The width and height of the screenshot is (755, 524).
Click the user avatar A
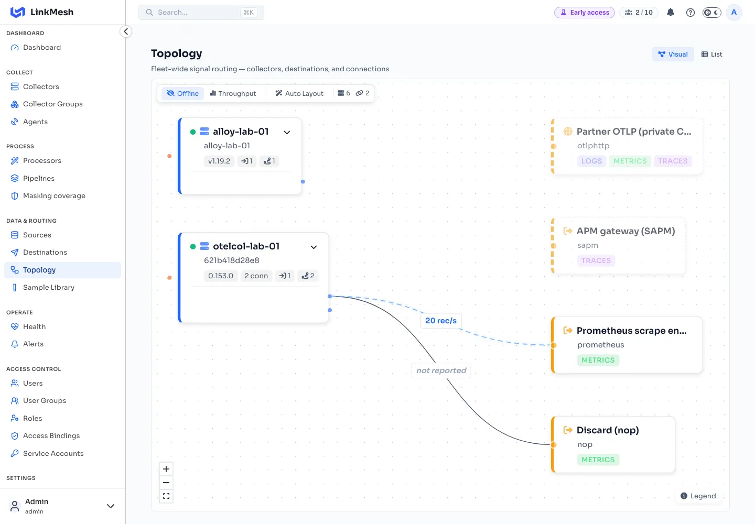(x=734, y=12)
